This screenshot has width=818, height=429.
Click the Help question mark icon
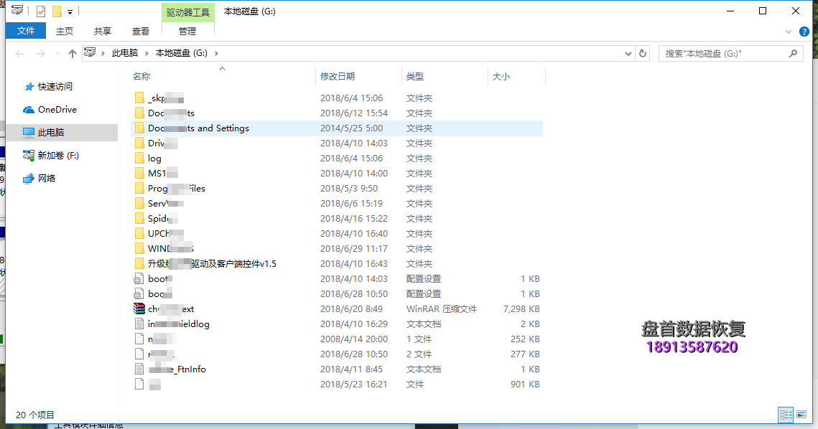tap(804, 32)
